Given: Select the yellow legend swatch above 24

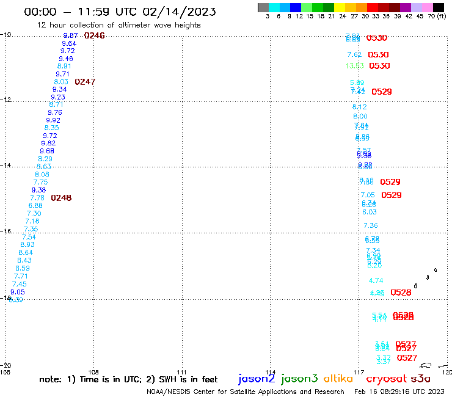Looking at the screenshot, I should click(340, 7).
